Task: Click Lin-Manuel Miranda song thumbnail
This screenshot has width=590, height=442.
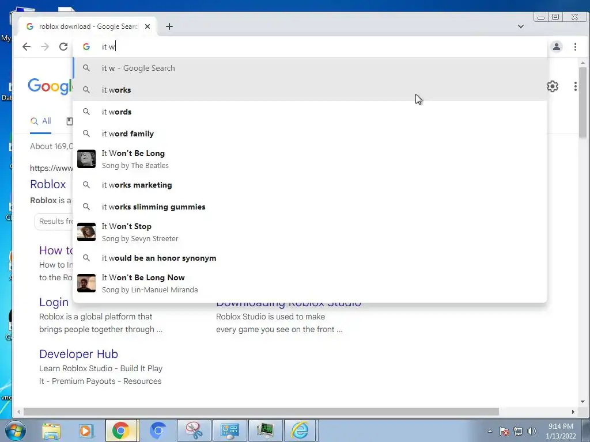Action: (x=86, y=283)
